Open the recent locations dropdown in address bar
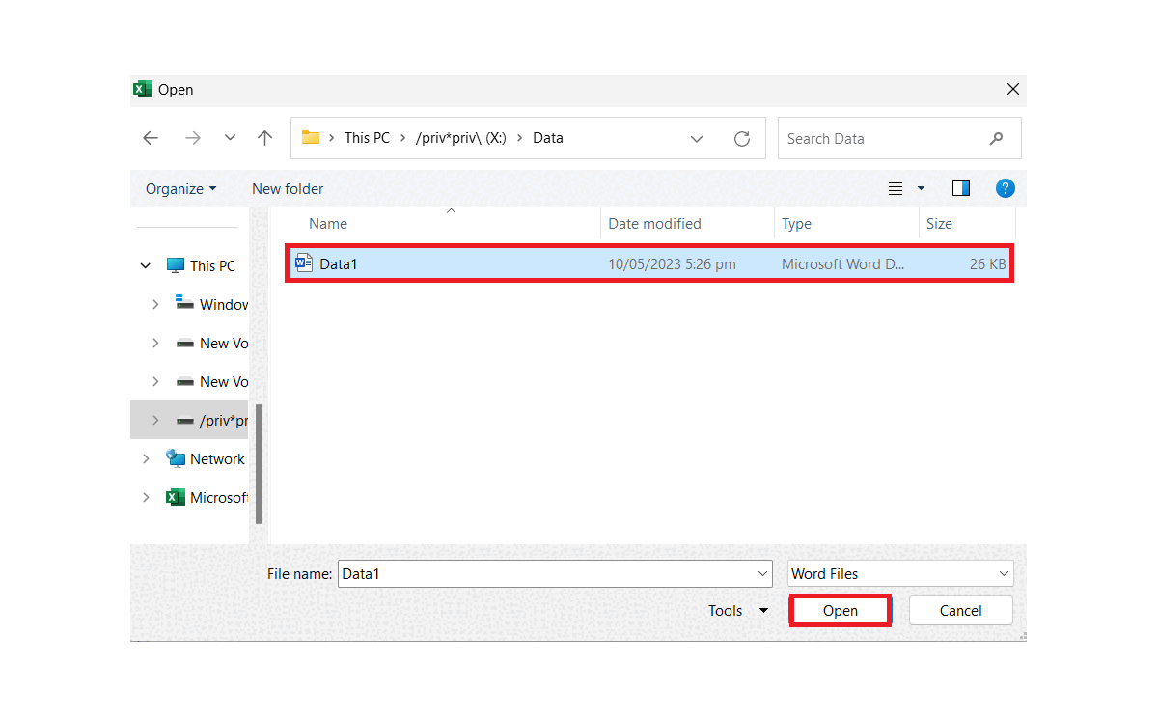The image size is (1158, 718). coord(697,138)
